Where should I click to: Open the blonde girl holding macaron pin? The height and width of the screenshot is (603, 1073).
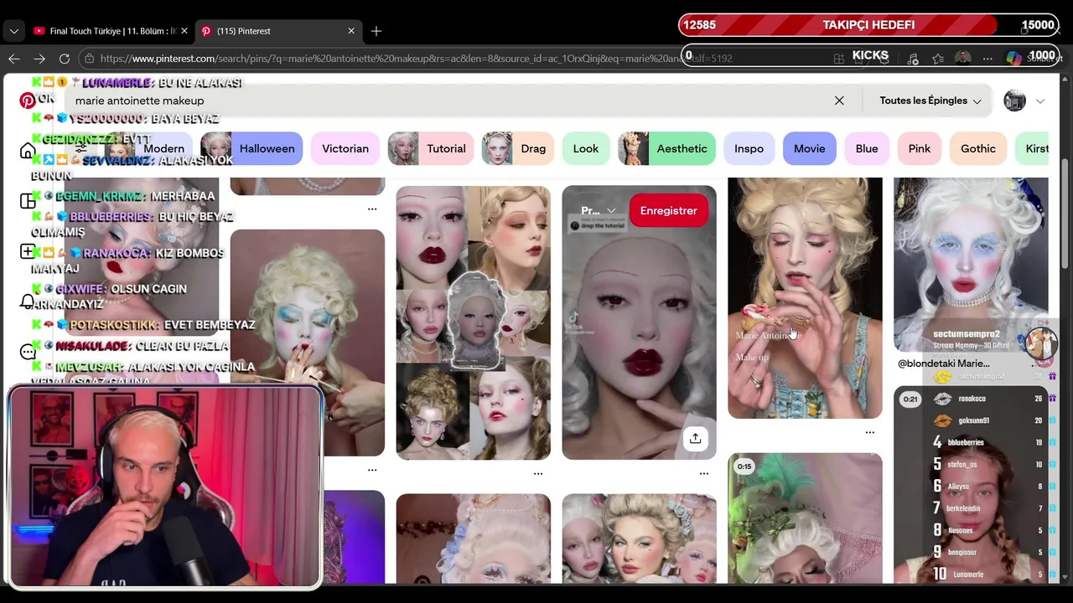coord(805,297)
